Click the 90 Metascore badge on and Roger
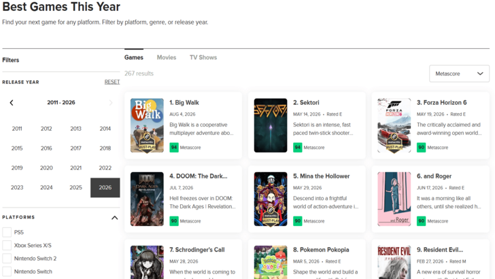The image size is (495, 279). coord(421,221)
